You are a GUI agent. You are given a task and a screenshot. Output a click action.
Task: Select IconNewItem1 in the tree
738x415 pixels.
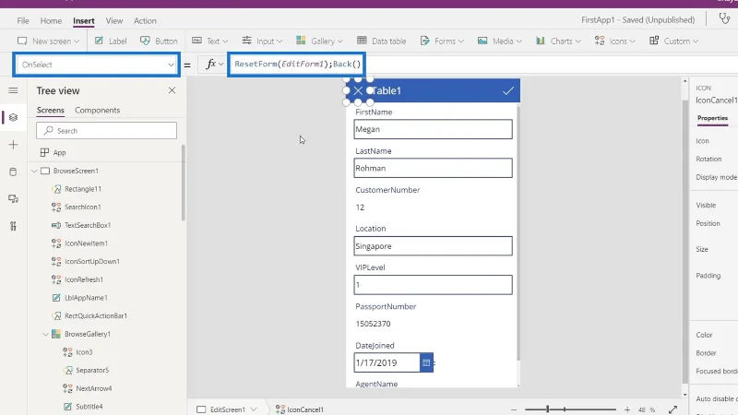(x=86, y=243)
